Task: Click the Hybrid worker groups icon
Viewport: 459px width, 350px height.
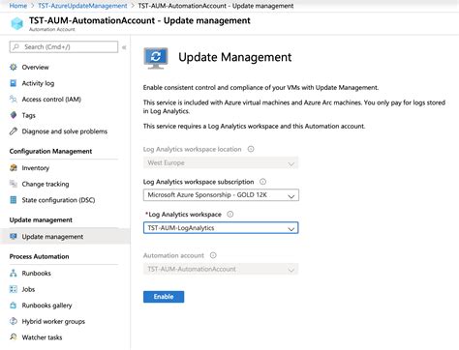Action: pyautogui.click(x=14, y=321)
